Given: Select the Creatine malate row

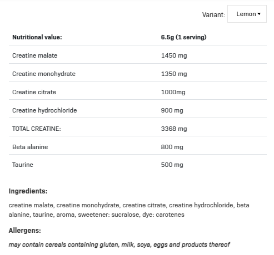Looking at the screenshot, I should point(138,55).
